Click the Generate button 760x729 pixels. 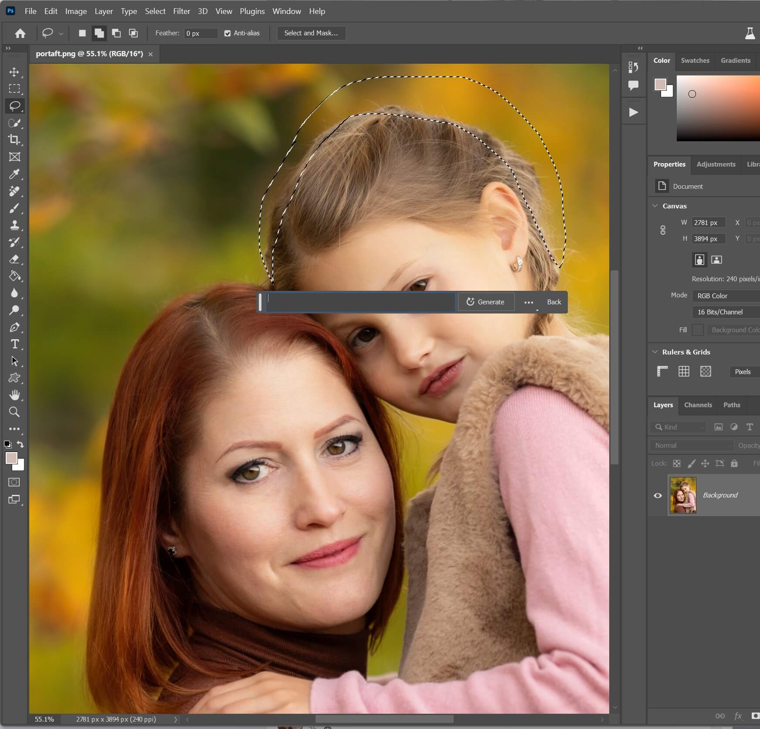pos(486,302)
